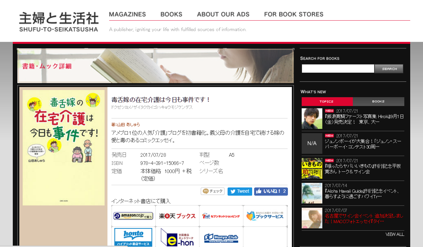Screen dimensions: 423x247
Task: Click the 判型 A5 value
Action: point(232,155)
